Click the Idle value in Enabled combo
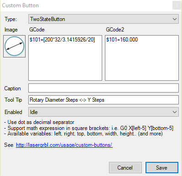 pos(34,112)
